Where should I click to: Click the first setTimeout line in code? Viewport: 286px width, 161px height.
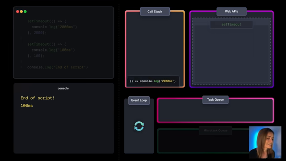point(46,21)
